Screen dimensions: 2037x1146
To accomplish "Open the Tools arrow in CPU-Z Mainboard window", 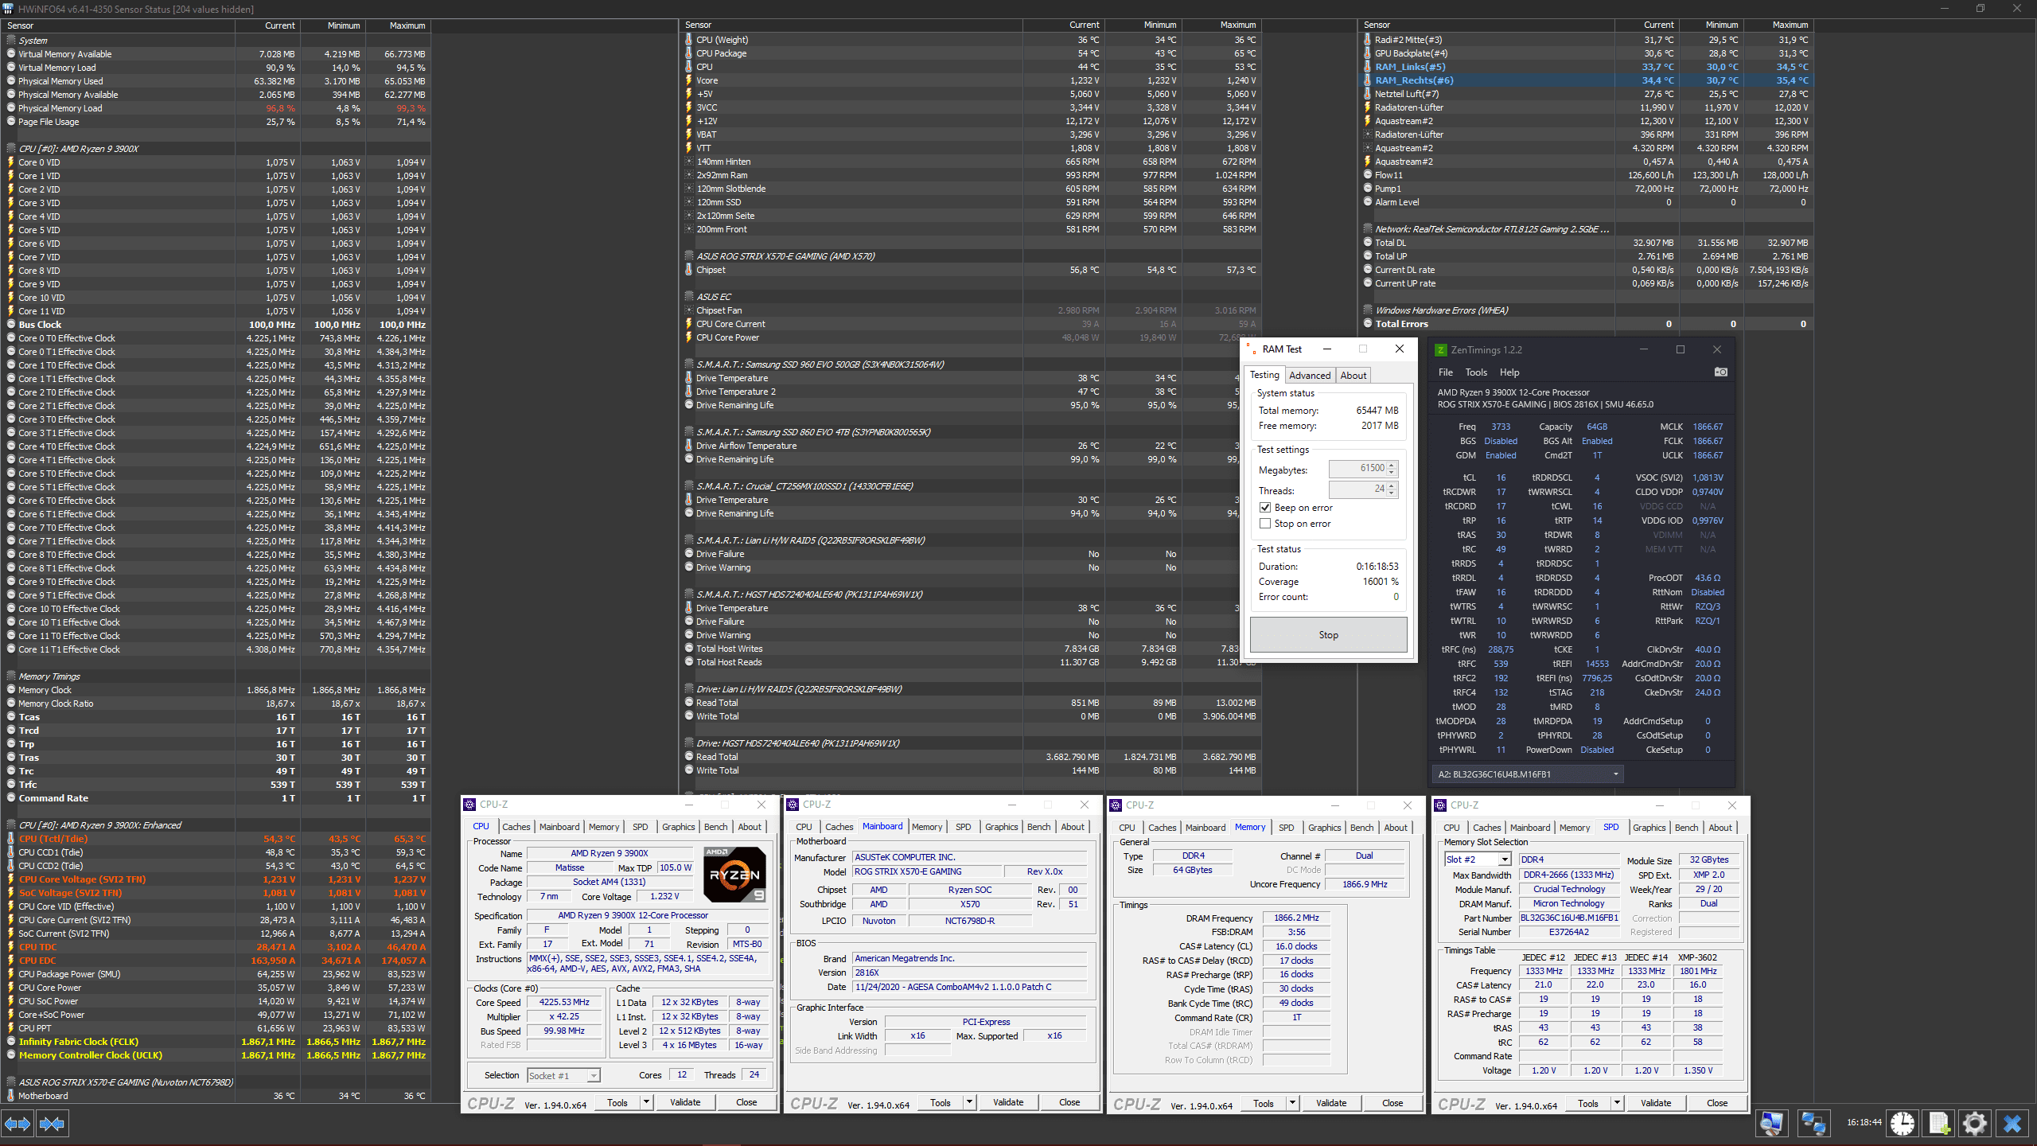I will 969,1102.
